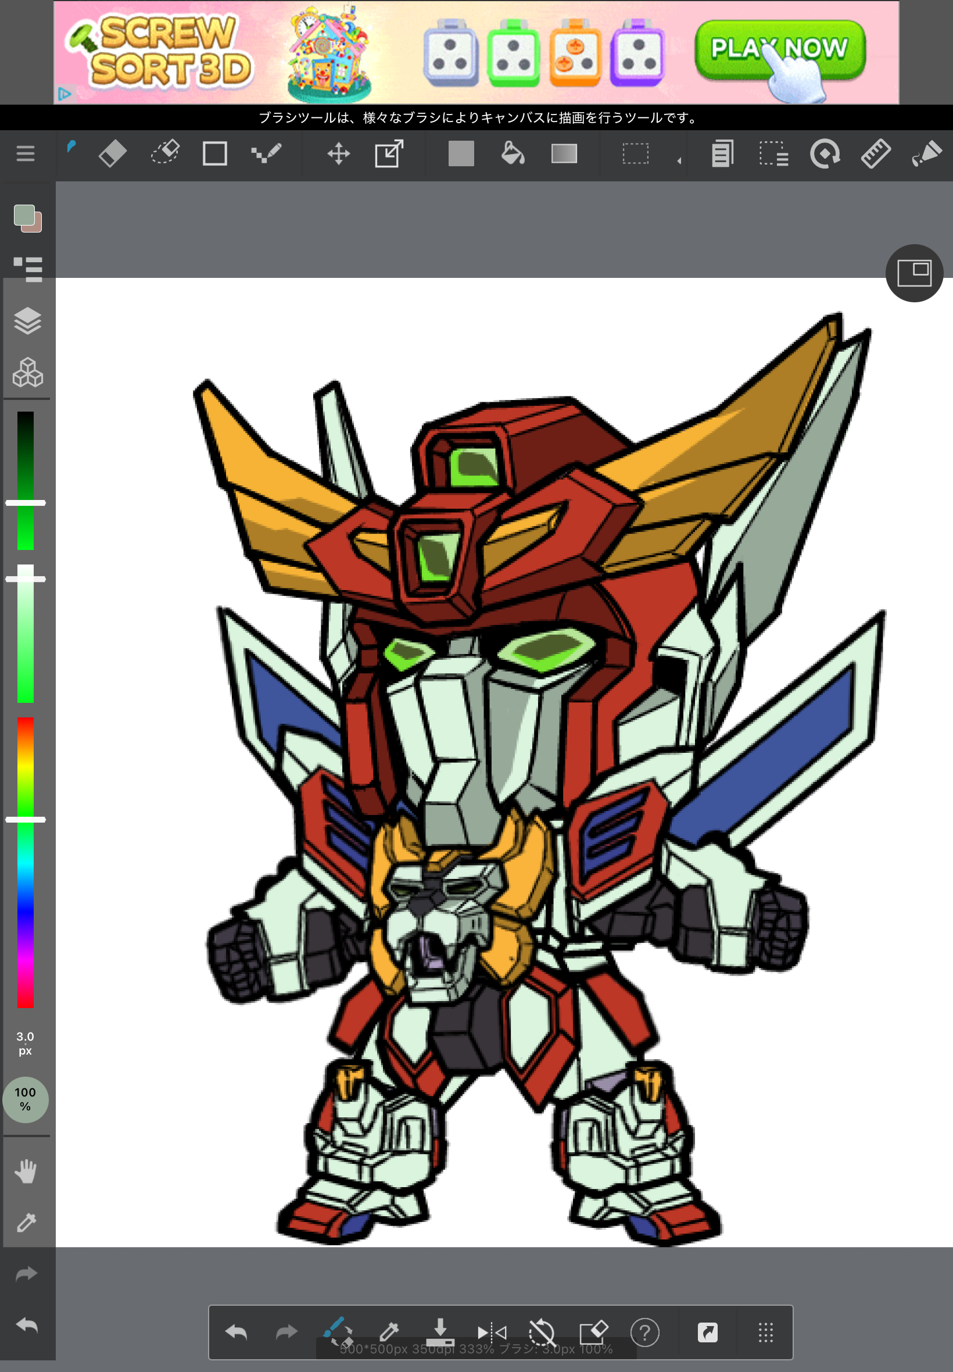Click the square-with-eraser icon in bottom bar

coord(593,1332)
